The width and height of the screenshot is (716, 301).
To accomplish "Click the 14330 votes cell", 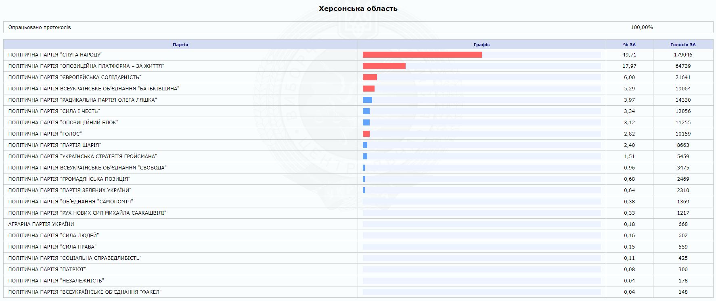I will (x=683, y=100).
